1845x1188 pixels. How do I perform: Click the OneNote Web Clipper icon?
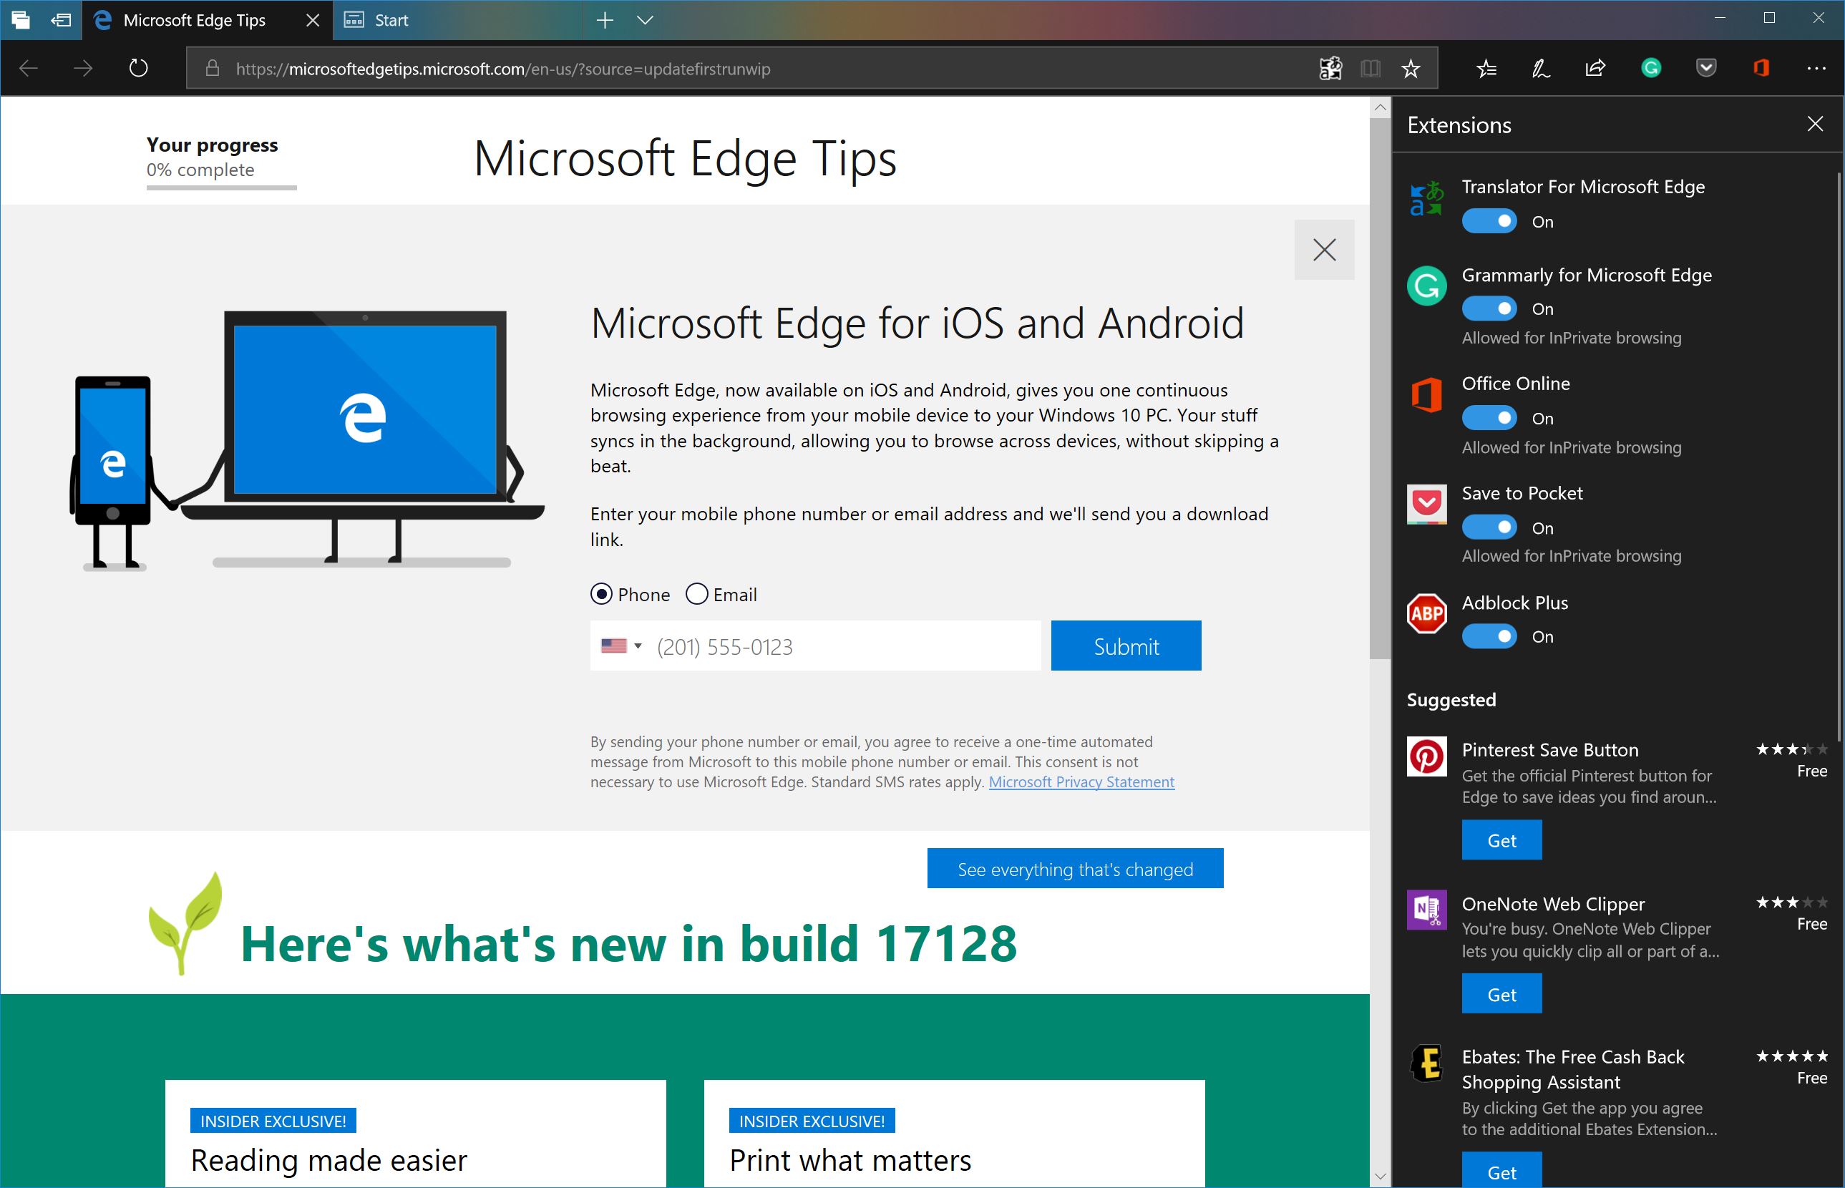click(1427, 910)
